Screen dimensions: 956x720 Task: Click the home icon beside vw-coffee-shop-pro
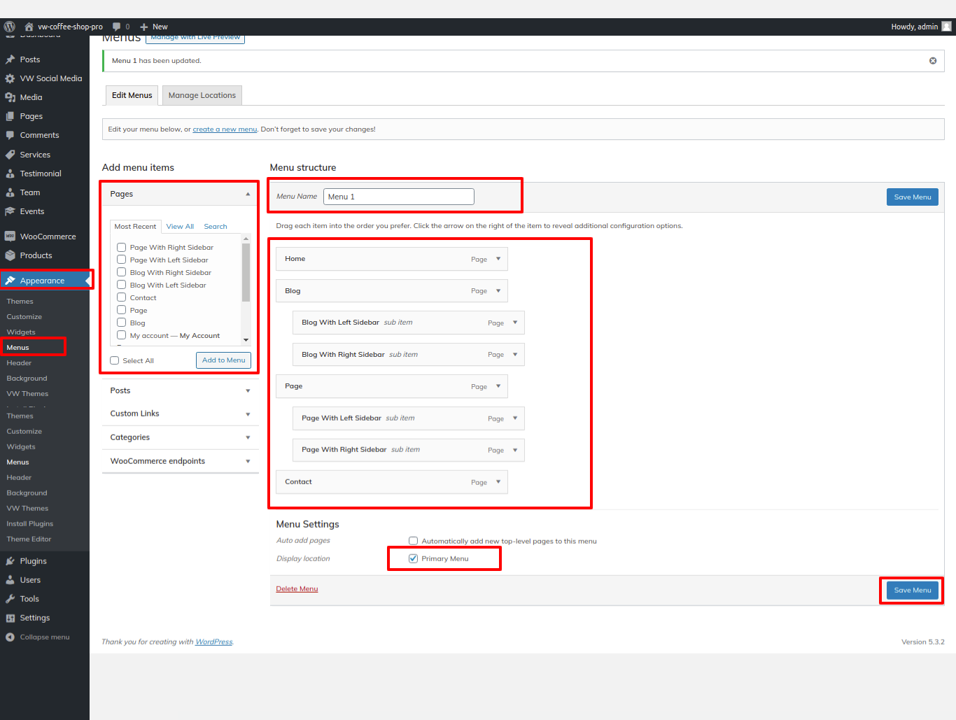click(29, 27)
